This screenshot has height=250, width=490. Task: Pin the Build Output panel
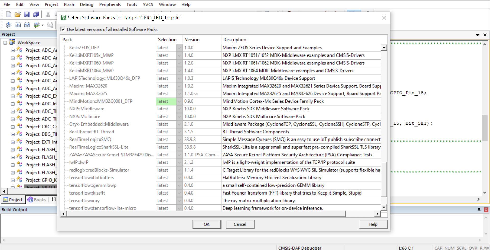click(x=479, y=210)
